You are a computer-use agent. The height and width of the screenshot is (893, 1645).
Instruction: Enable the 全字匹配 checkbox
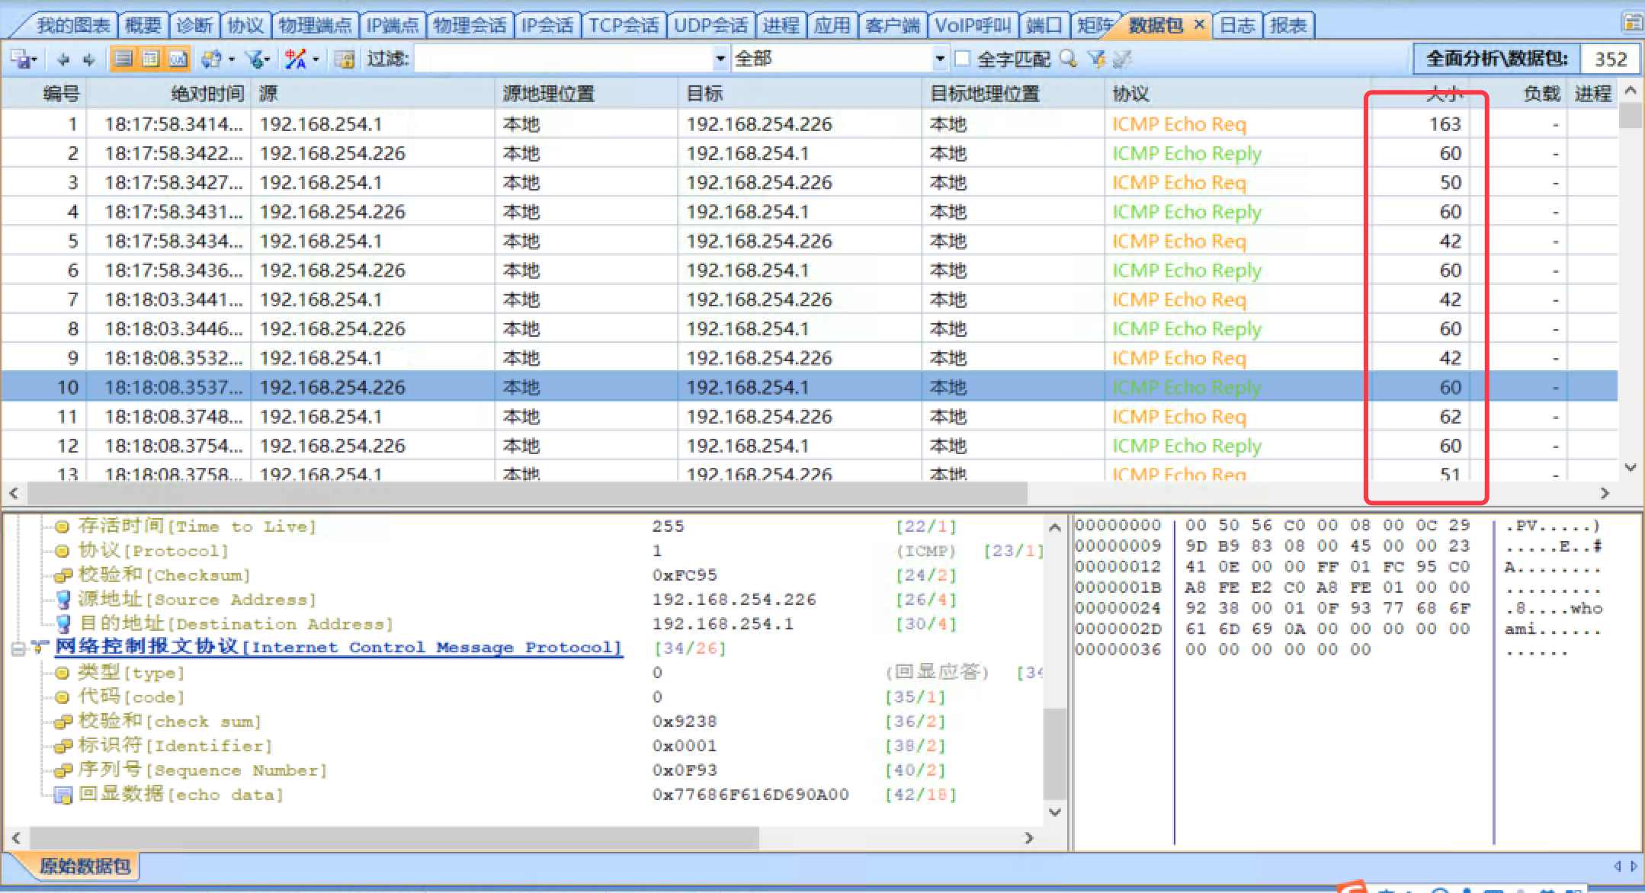pyautogui.click(x=963, y=59)
